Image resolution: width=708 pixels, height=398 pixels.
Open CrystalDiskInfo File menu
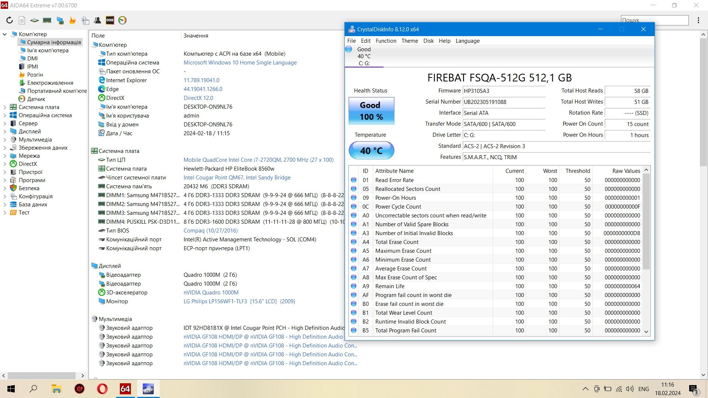tap(351, 41)
